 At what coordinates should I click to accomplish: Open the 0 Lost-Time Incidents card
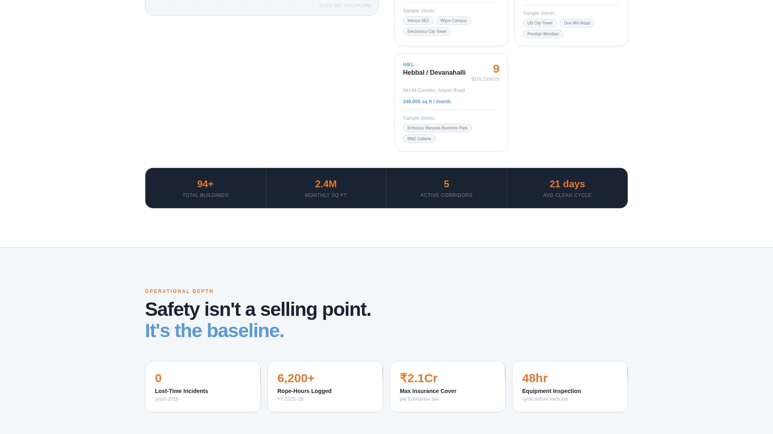tap(203, 387)
